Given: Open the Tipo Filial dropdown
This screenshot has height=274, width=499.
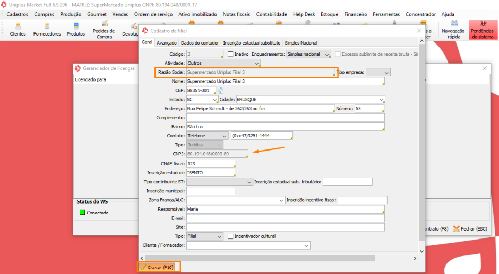Looking at the screenshot, I should tap(205, 236).
